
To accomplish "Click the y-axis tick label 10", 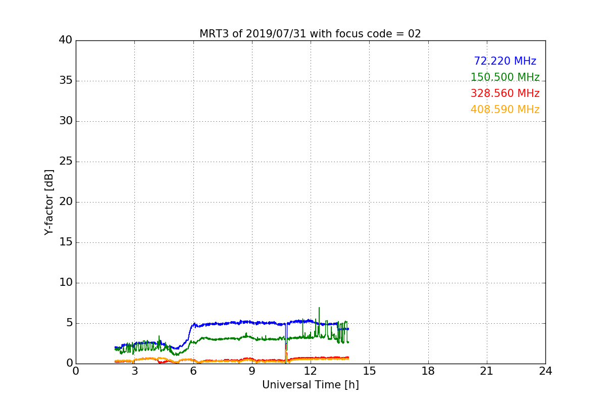I will [66, 283].
